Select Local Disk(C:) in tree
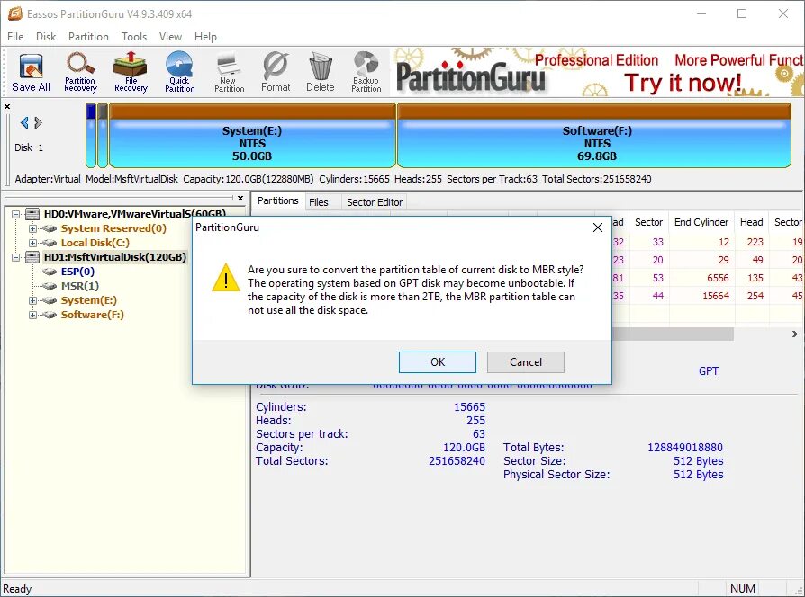Image resolution: width=805 pixels, height=597 pixels. tap(95, 243)
